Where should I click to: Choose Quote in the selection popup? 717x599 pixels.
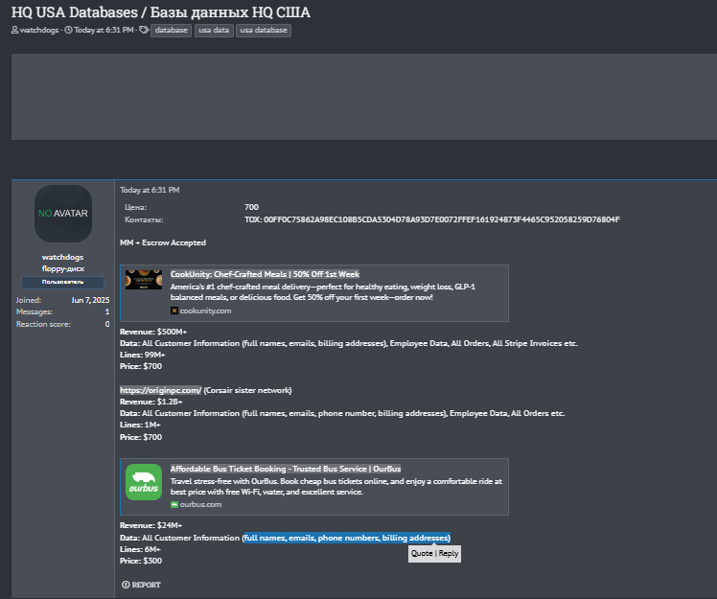pyautogui.click(x=422, y=554)
